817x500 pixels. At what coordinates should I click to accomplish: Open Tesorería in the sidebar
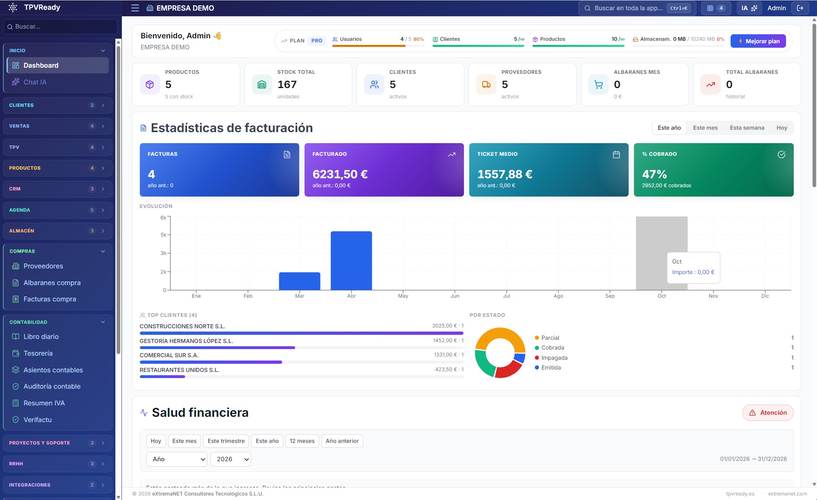point(57,353)
